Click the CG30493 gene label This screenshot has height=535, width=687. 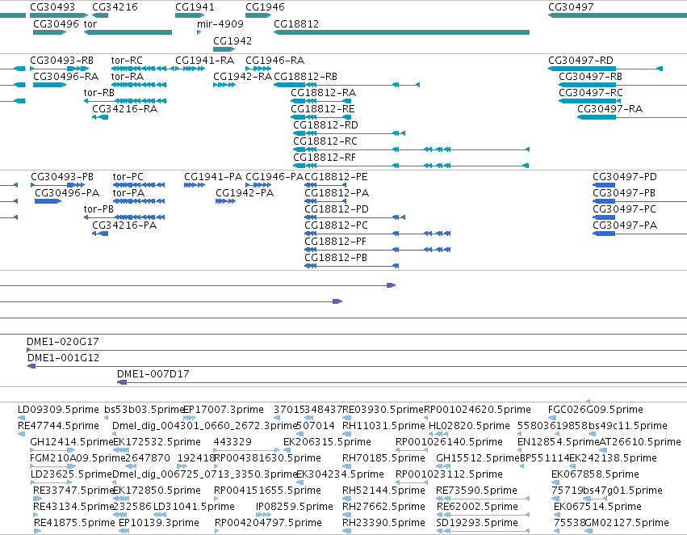pos(52,7)
